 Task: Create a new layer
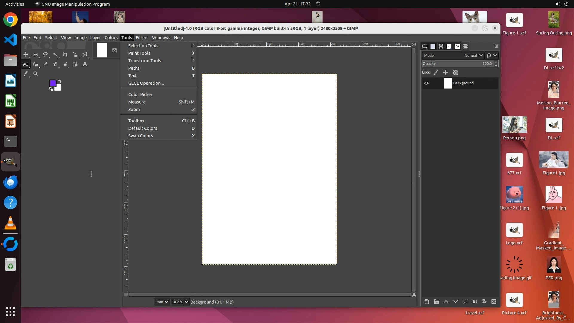(427, 302)
